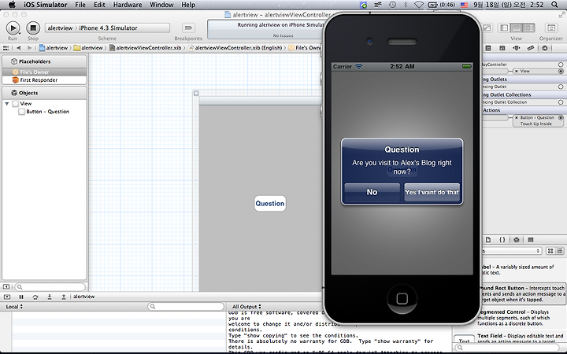Click the Step Into debug icon
Viewport: 567px width, 354px height.
tap(50, 297)
